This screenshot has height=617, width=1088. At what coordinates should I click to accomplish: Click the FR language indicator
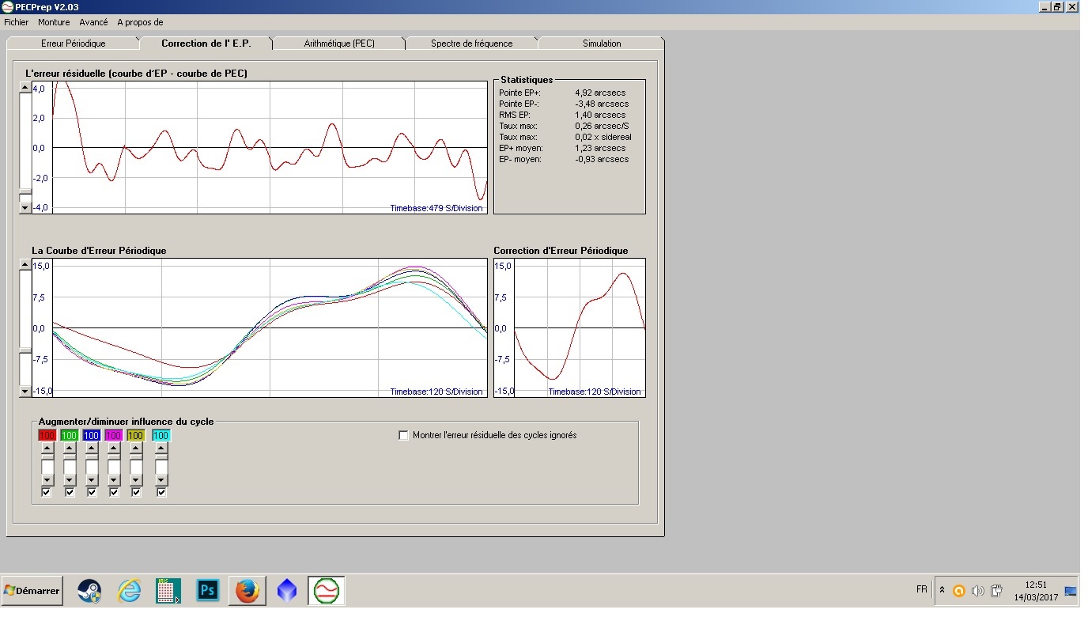[922, 589]
